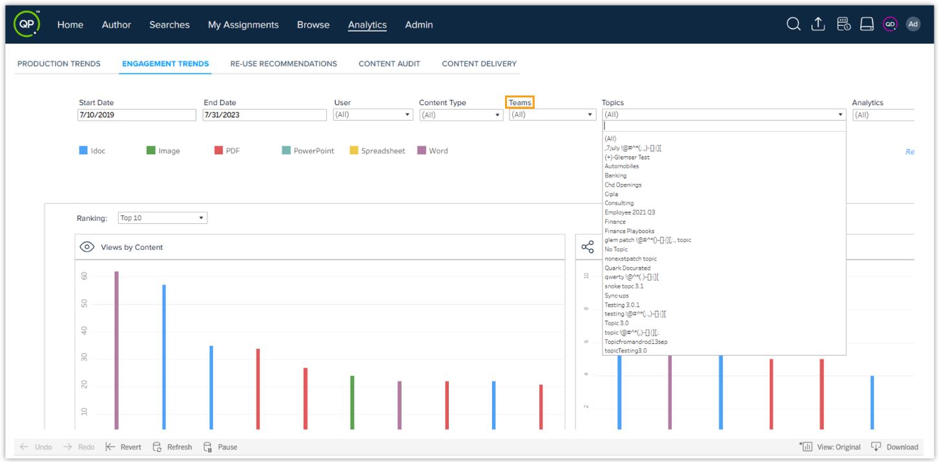
Task: Open View: Original option
Action: [830, 447]
